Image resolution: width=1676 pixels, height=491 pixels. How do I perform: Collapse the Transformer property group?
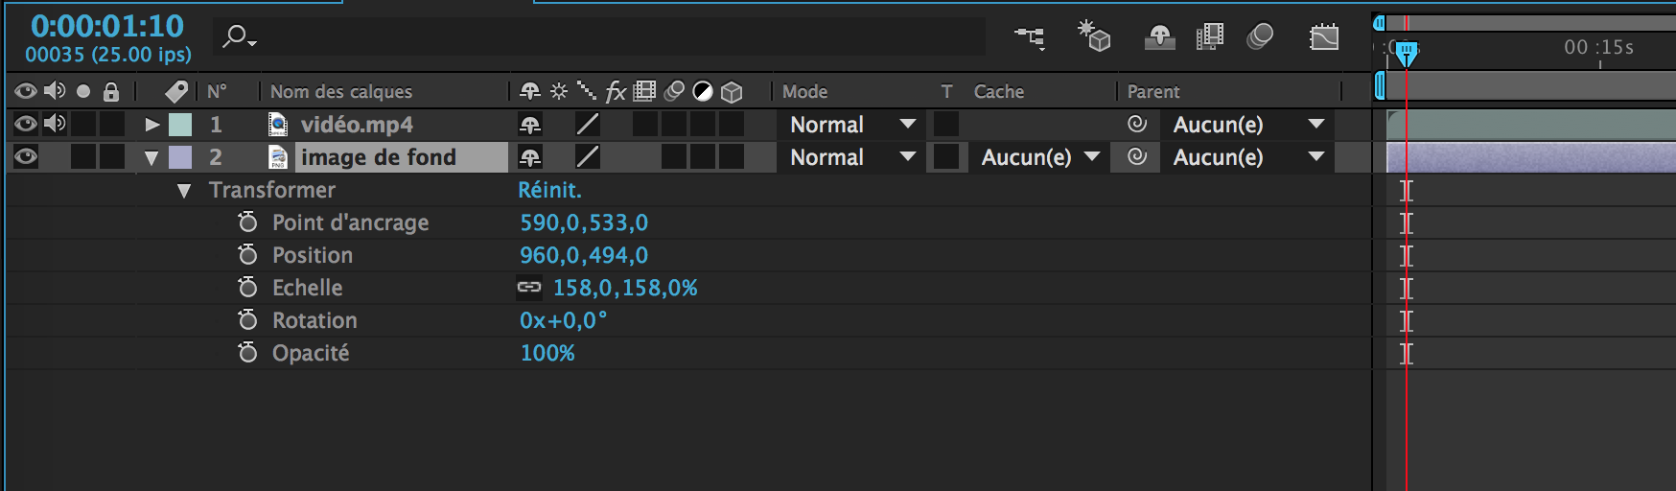183,191
